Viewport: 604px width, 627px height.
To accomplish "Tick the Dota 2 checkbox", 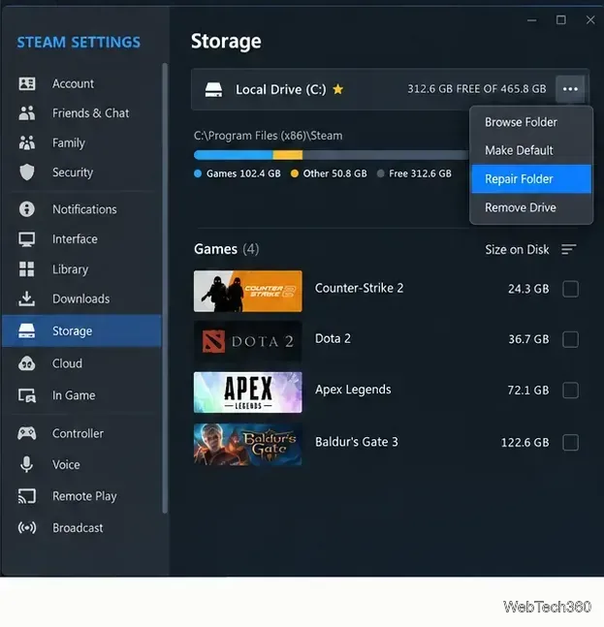I will 570,339.
